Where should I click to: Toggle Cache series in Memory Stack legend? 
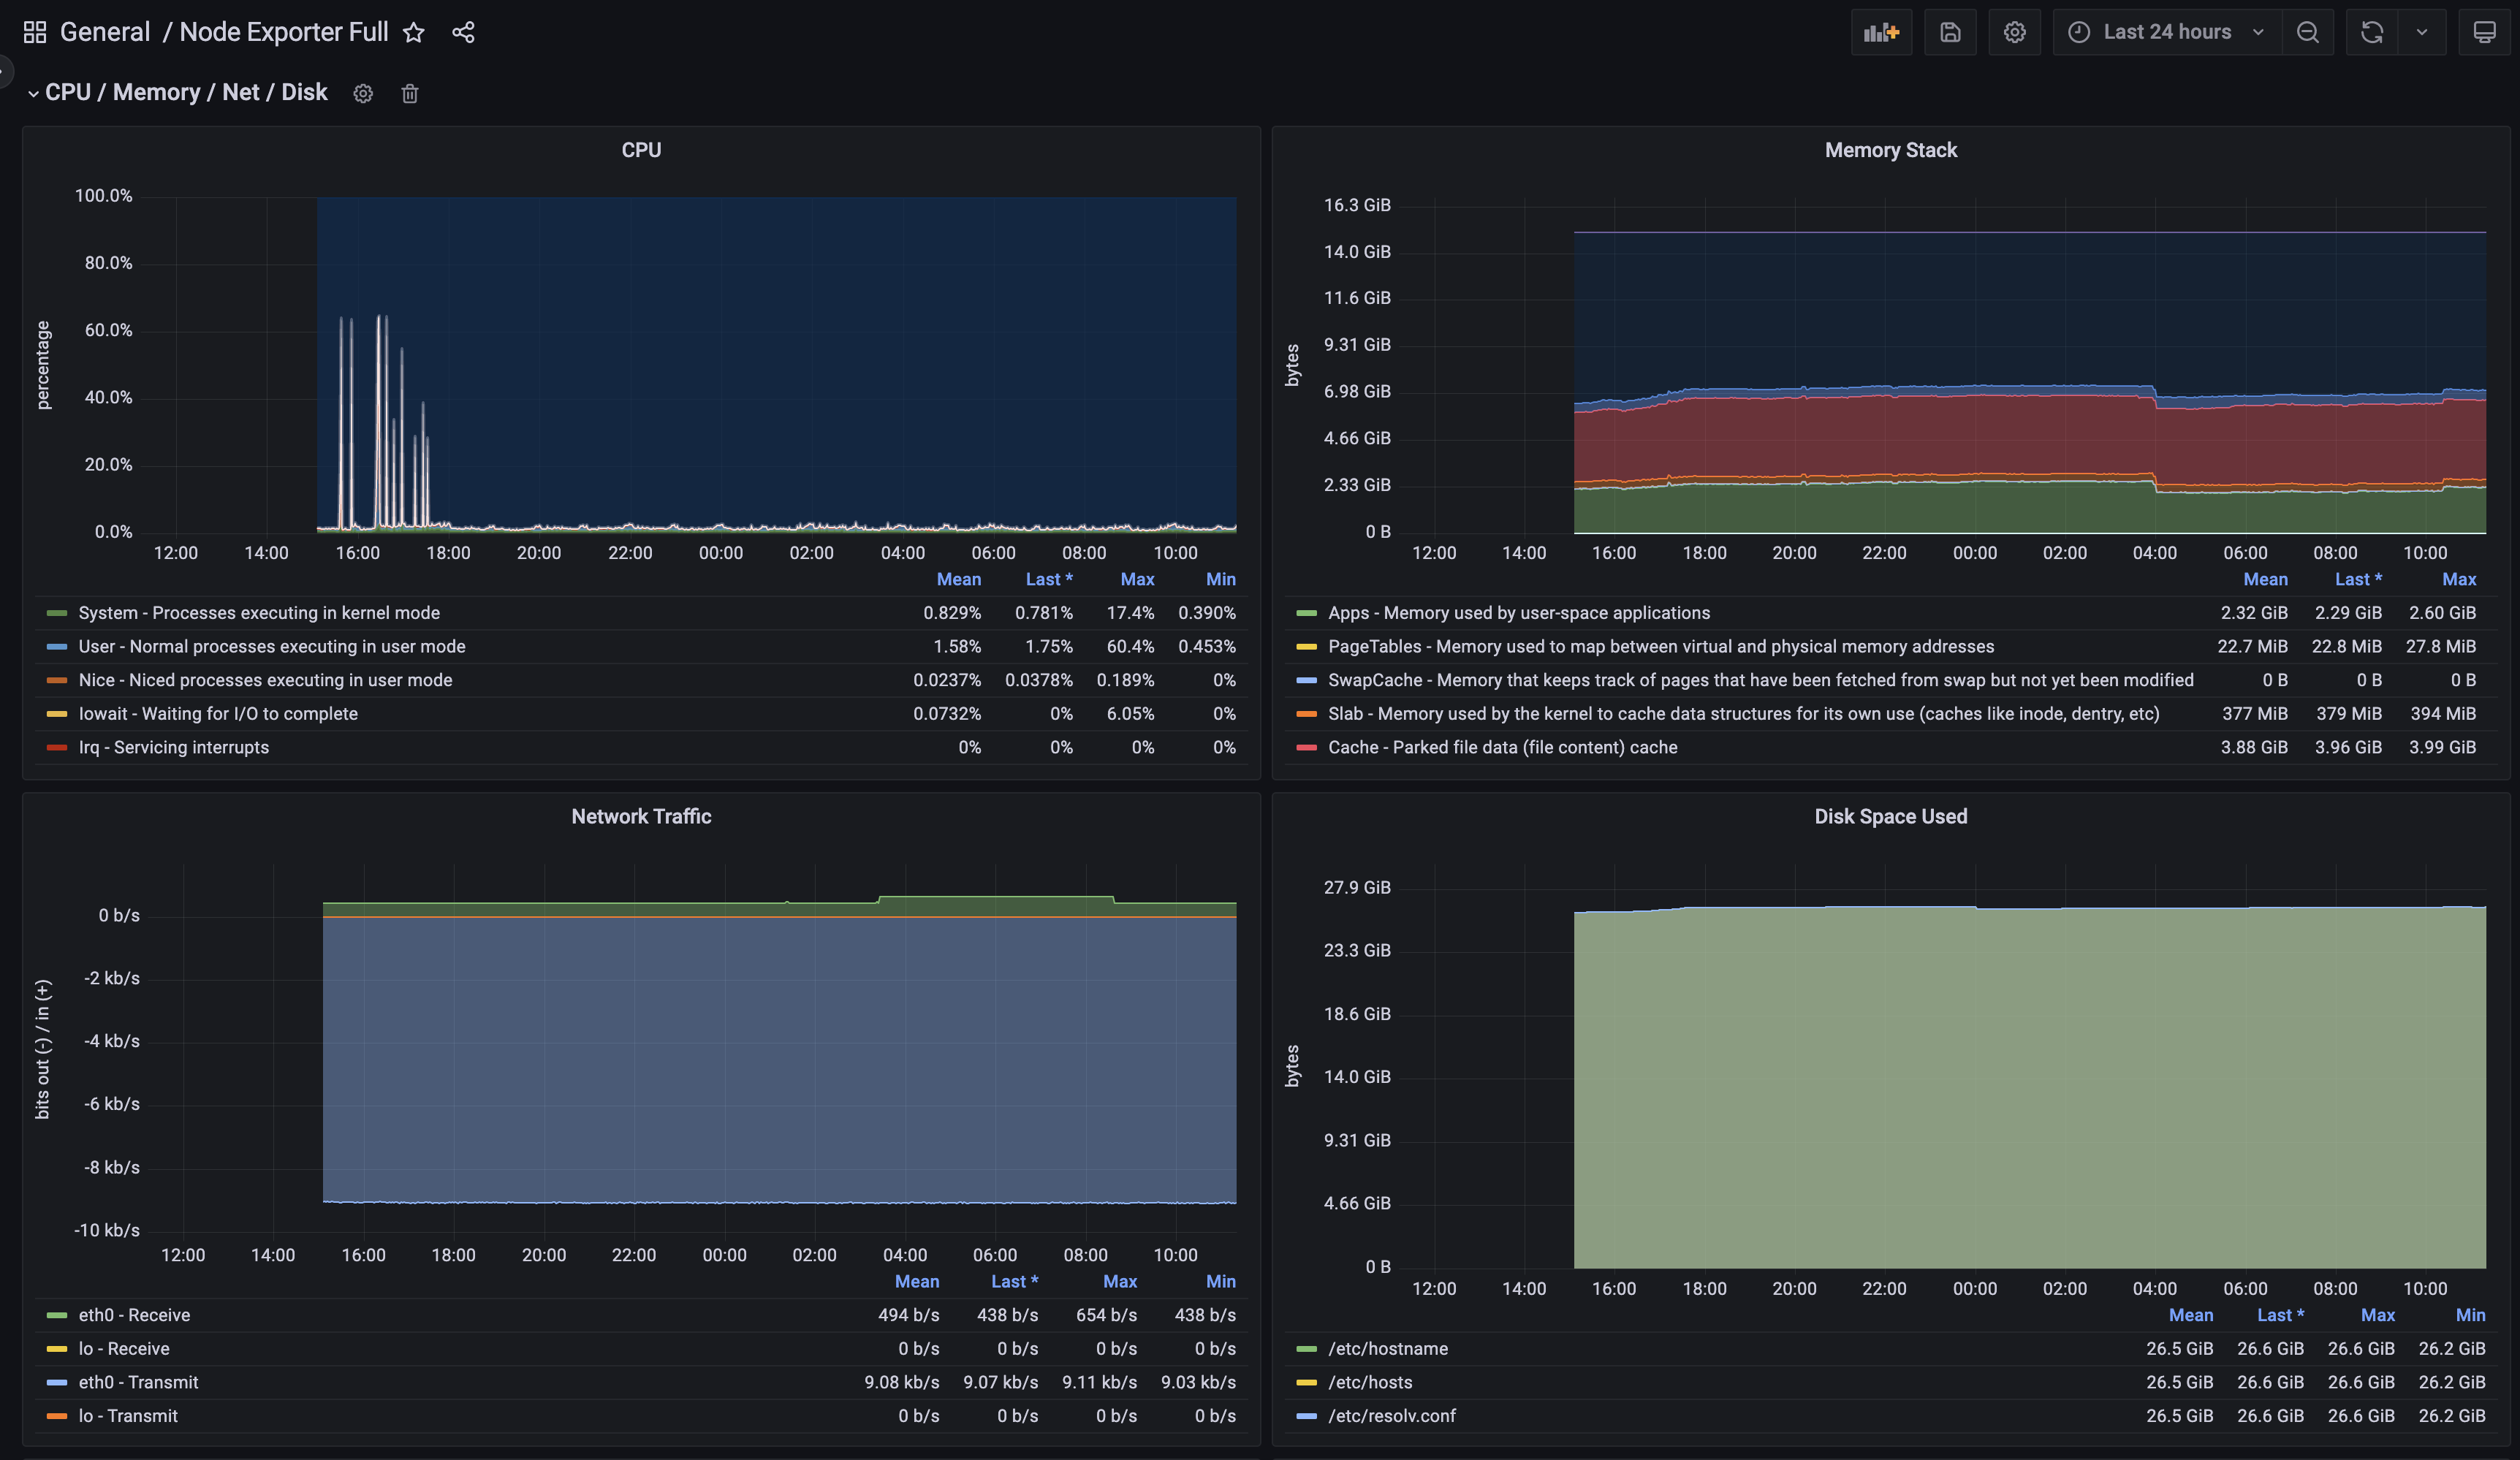click(x=1501, y=747)
